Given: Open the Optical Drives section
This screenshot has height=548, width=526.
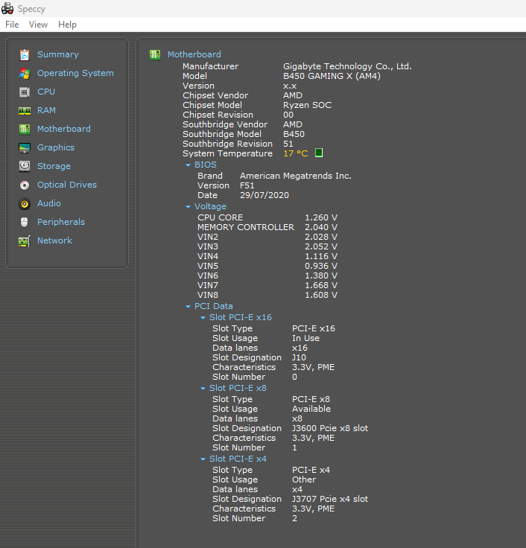Looking at the screenshot, I should (67, 185).
